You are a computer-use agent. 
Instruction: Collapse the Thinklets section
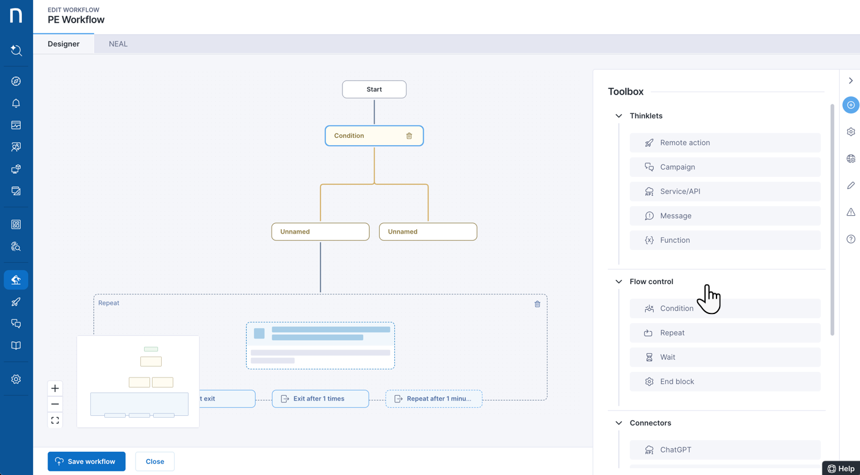[619, 116]
